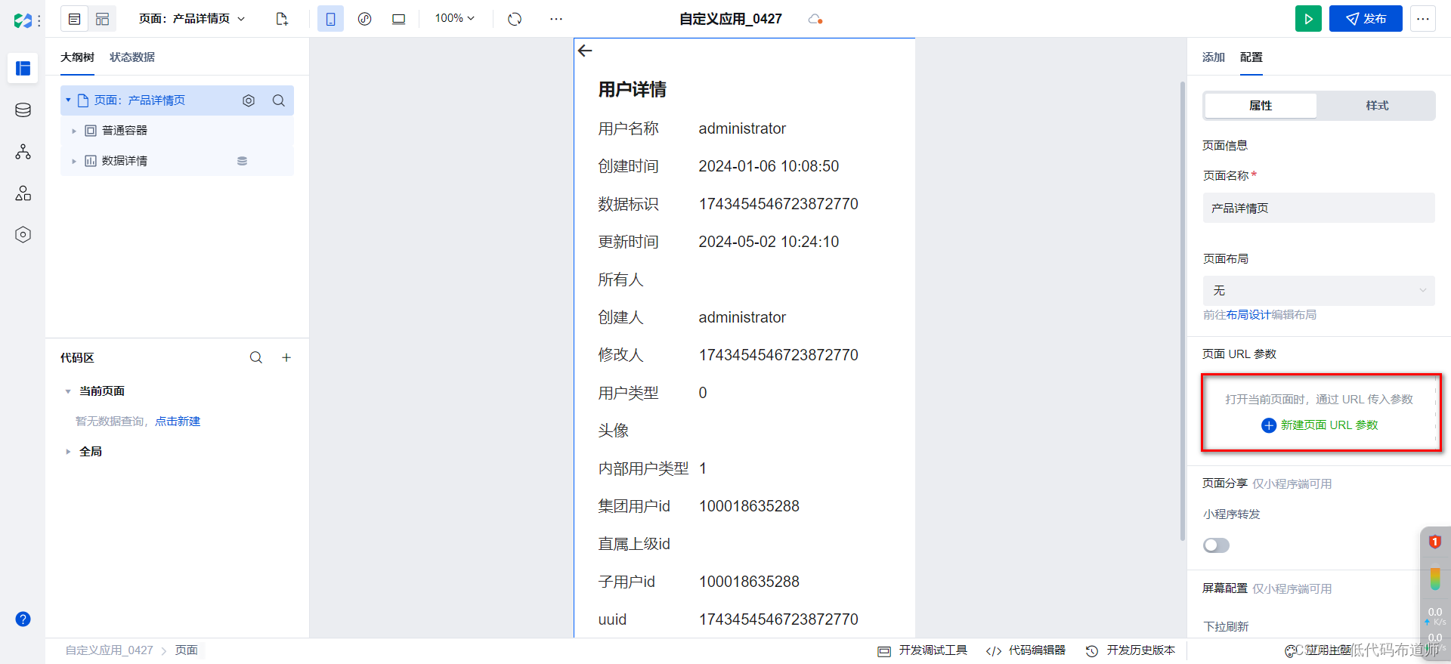This screenshot has height=664, width=1451.
Task: Open workflow sidebar icon
Action: click(x=23, y=152)
